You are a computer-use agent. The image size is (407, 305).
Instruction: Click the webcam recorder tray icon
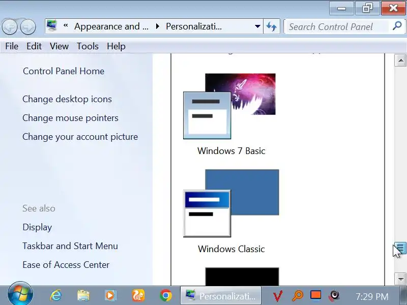334,296
